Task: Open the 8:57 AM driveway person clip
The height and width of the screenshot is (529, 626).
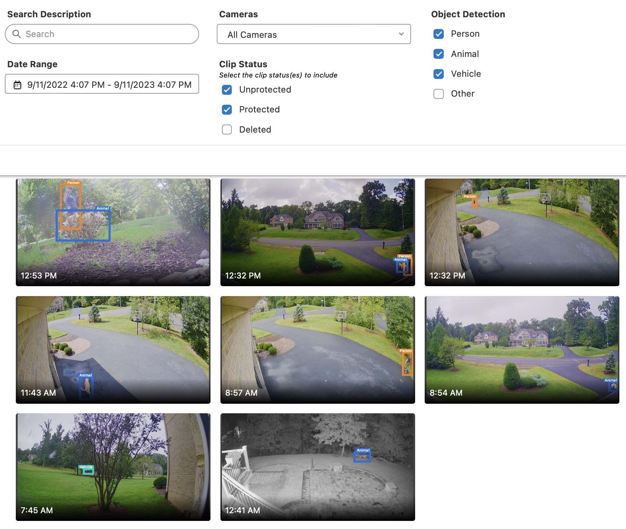Action: coord(317,350)
